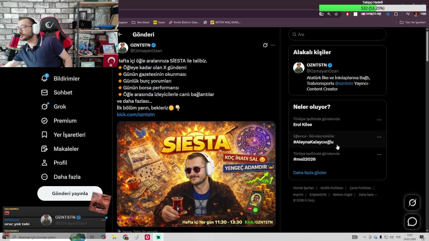Open Bildirimler notifications from the sidebar
The height and width of the screenshot is (241, 429).
[60, 79]
